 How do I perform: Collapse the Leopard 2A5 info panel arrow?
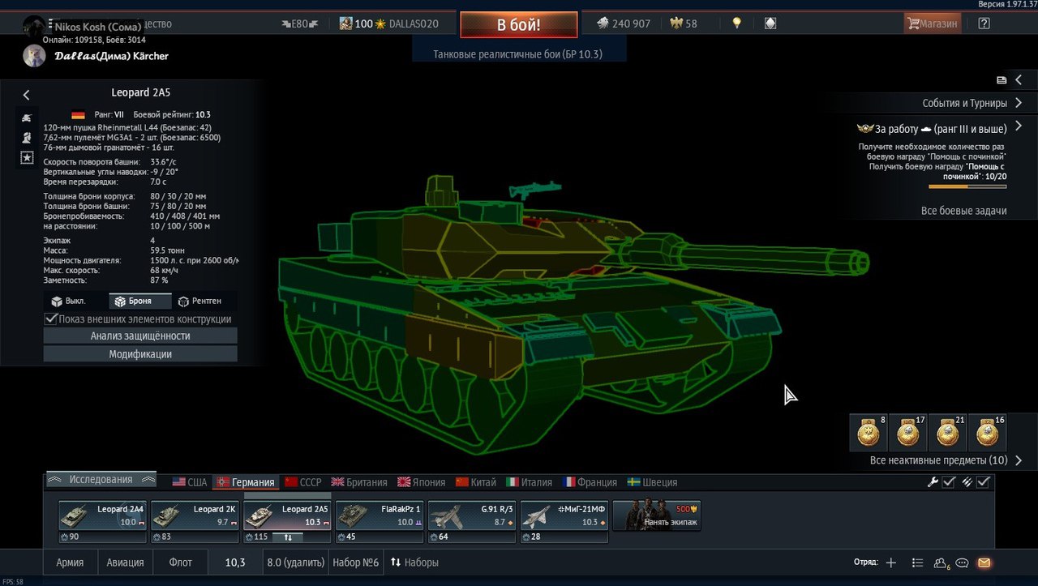pos(26,95)
